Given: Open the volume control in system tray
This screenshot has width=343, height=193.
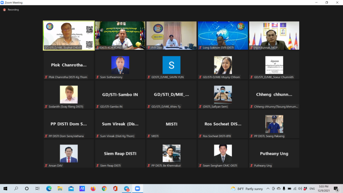Looking at the screenshot, I should 300,189.
